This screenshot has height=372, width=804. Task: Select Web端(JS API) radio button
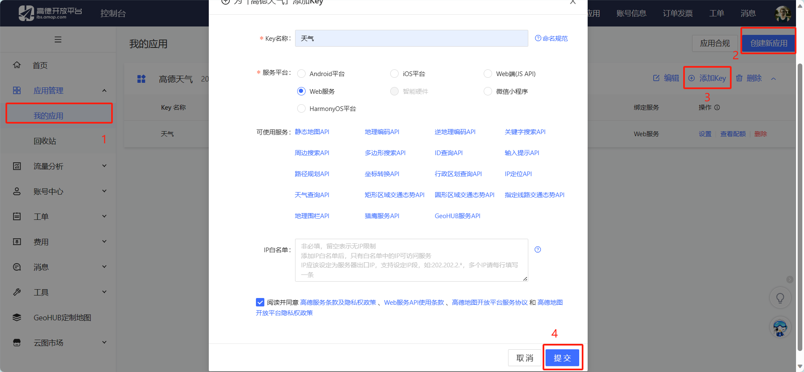click(x=488, y=74)
